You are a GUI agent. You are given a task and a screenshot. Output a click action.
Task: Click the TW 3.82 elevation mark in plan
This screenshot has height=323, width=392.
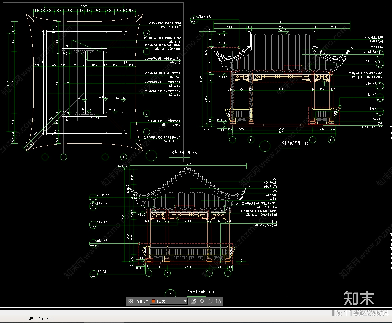(x=120, y=98)
